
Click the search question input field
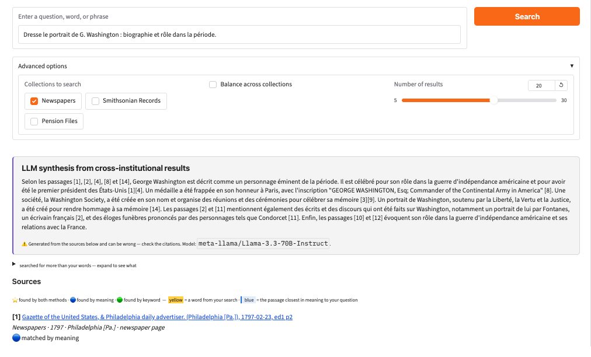[239, 34]
